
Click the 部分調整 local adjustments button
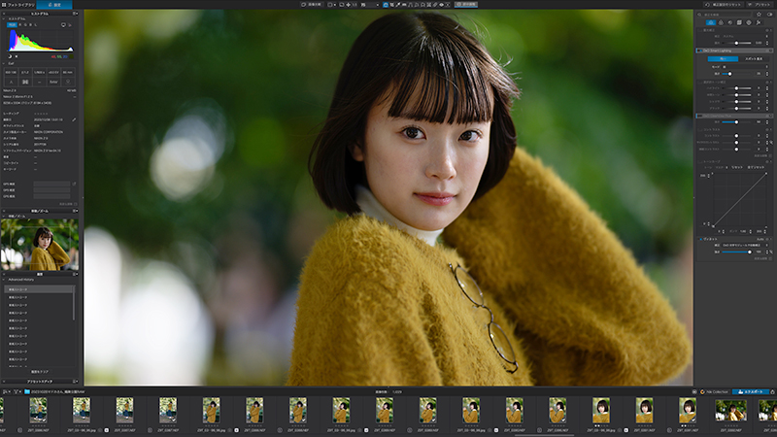tap(466, 5)
